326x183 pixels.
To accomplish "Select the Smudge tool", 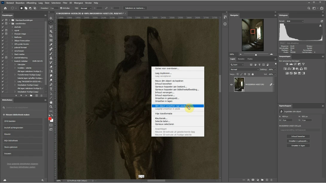I will point(51,76).
